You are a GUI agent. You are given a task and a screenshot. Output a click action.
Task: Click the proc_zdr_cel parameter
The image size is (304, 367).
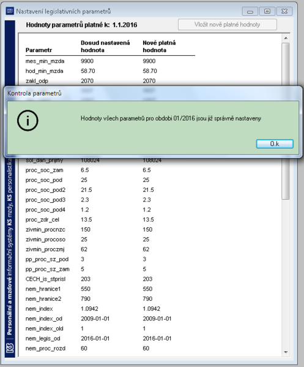coord(42,219)
